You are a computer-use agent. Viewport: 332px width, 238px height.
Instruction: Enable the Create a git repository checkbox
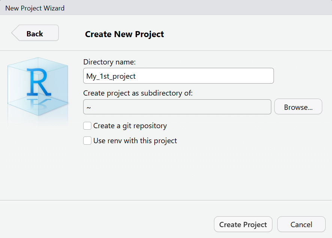pos(87,126)
